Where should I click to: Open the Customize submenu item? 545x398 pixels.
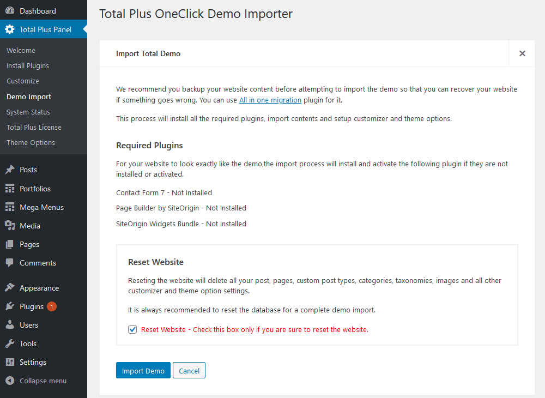click(23, 81)
